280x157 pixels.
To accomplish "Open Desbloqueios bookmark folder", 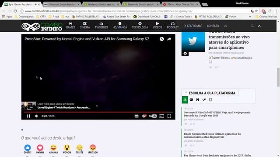I will [x=24, y=17].
